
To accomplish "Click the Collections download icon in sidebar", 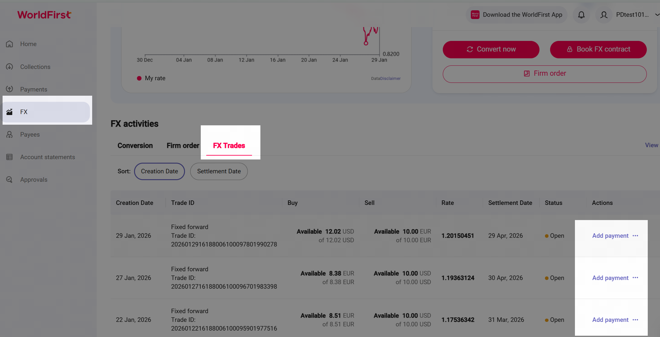I will 10,67.
